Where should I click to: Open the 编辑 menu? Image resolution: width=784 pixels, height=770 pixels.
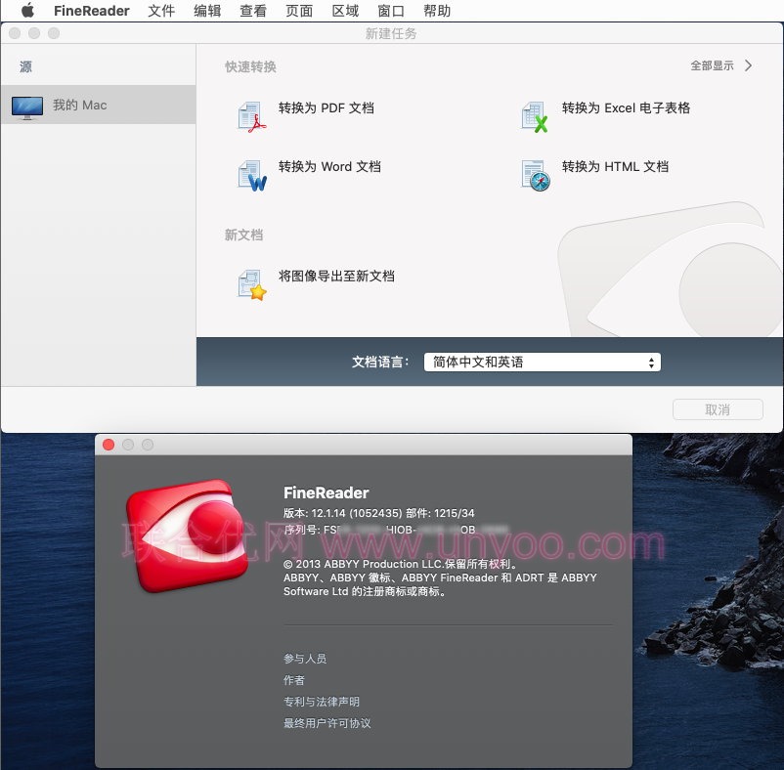coord(207,11)
